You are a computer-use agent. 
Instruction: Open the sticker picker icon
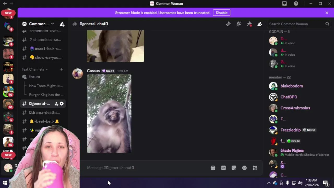234,168
